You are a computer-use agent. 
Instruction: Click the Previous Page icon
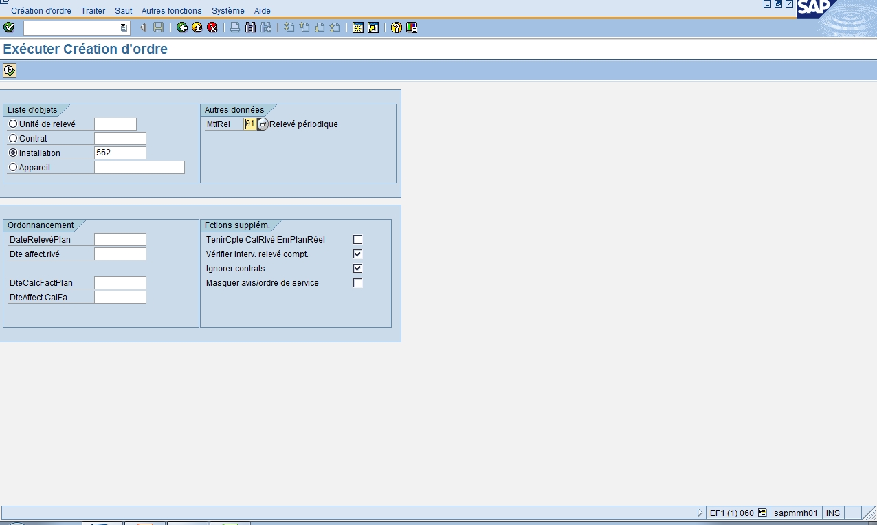304,27
